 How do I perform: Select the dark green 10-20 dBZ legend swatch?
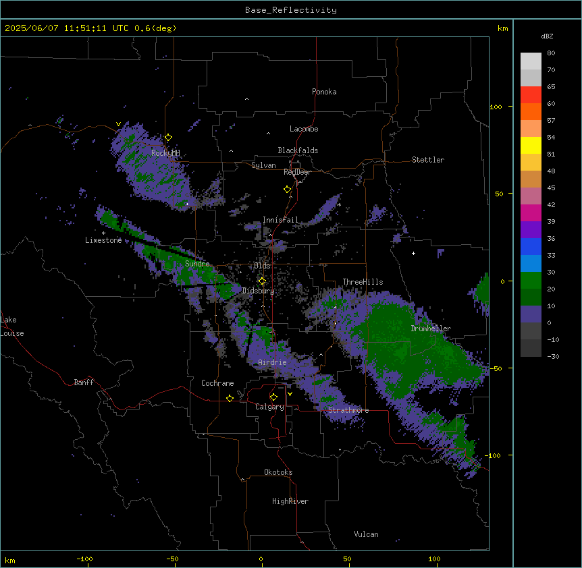pyautogui.click(x=531, y=297)
